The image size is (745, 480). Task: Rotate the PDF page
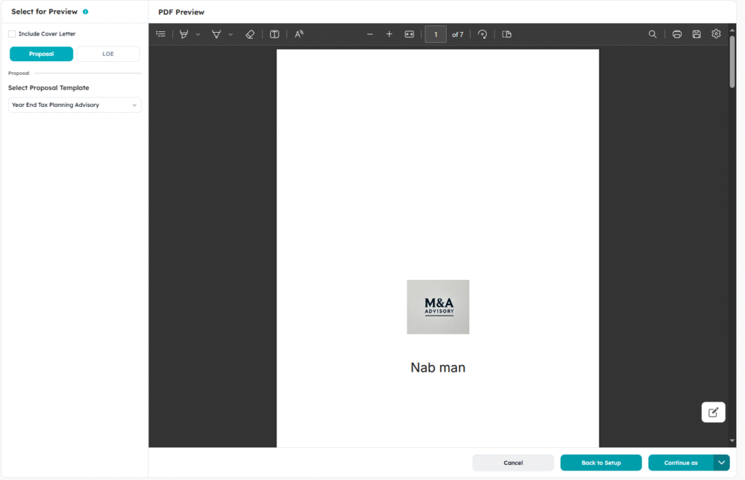482,34
